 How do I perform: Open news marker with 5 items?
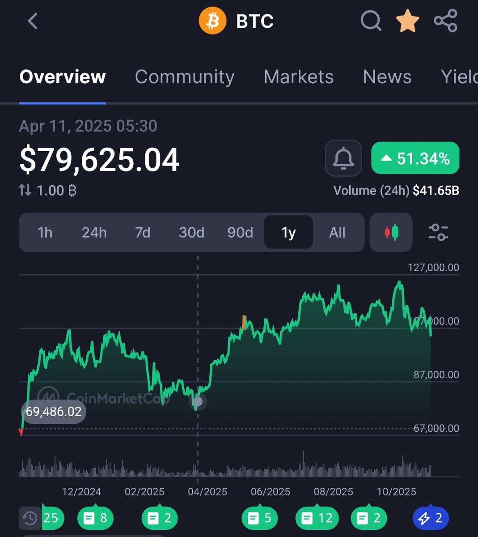(x=260, y=518)
